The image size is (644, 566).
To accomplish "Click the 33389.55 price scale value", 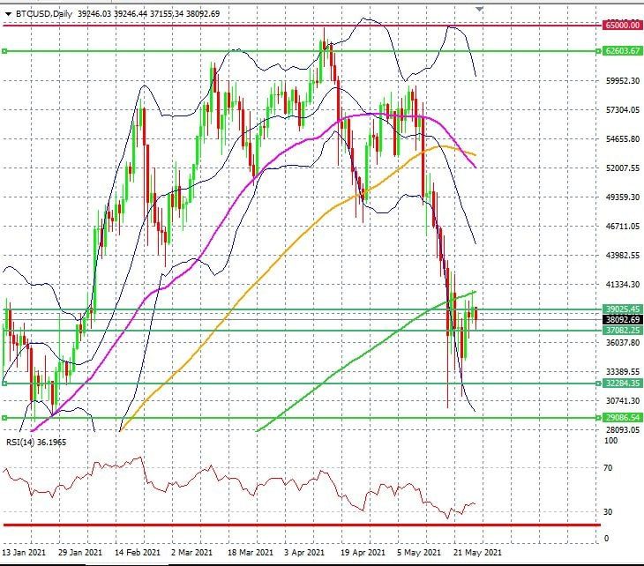I will pos(623,371).
